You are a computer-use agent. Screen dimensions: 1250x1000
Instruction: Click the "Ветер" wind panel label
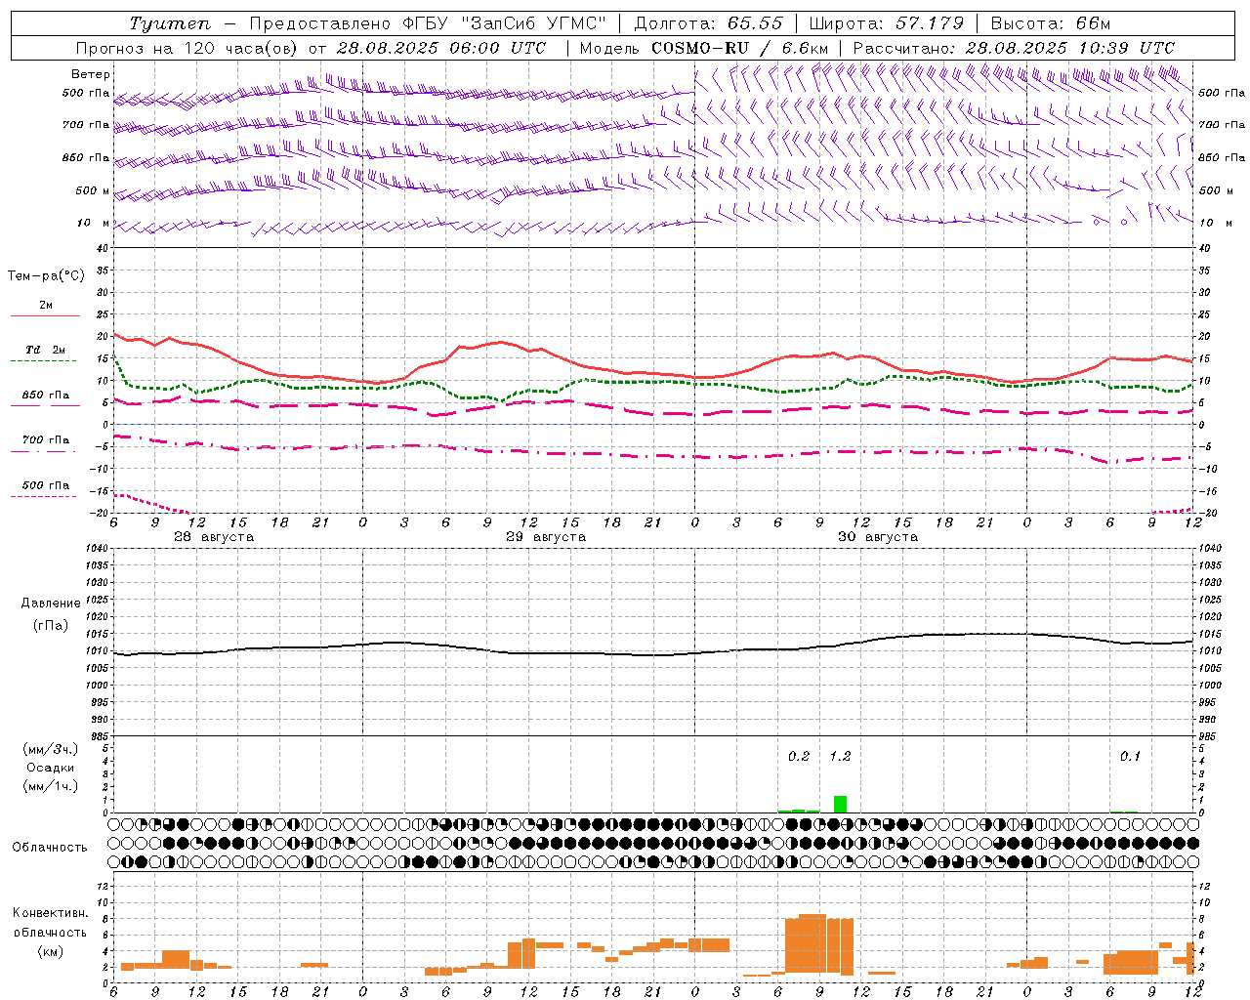(x=91, y=74)
